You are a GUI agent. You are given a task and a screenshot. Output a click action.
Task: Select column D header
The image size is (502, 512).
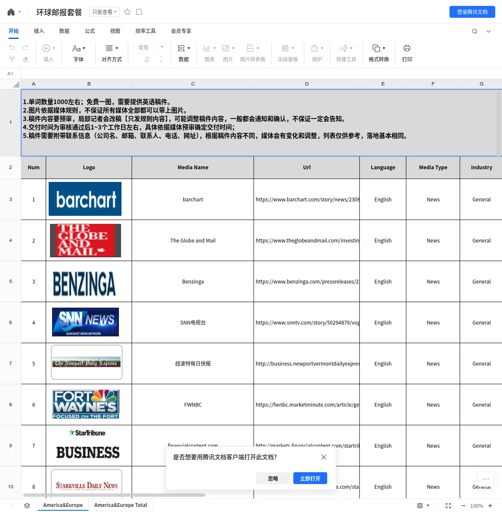click(x=307, y=84)
